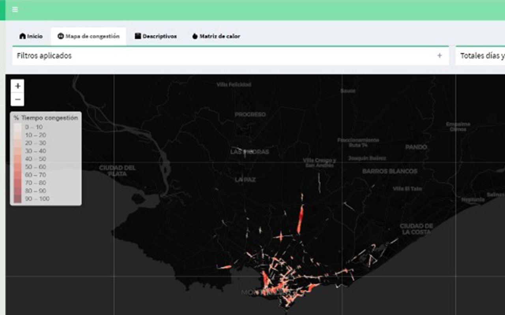Click the 20 – 30 legend label
The height and width of the screenshot is (315, 505).
36,143
